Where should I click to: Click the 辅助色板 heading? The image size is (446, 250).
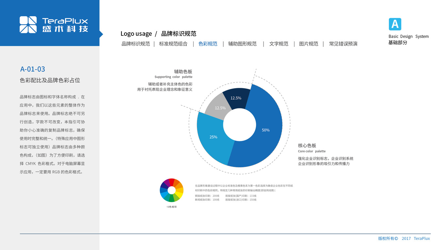183,72
